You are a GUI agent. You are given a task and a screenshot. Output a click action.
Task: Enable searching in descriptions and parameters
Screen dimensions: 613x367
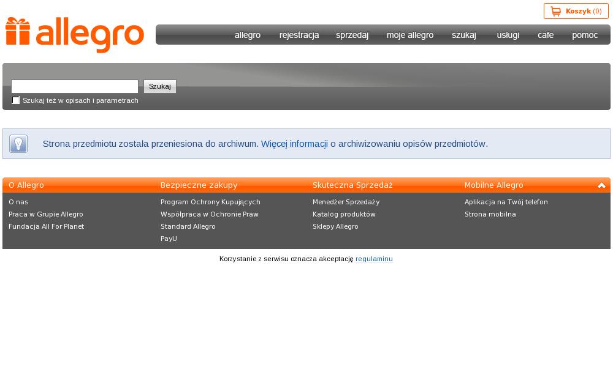click(16, 100)
